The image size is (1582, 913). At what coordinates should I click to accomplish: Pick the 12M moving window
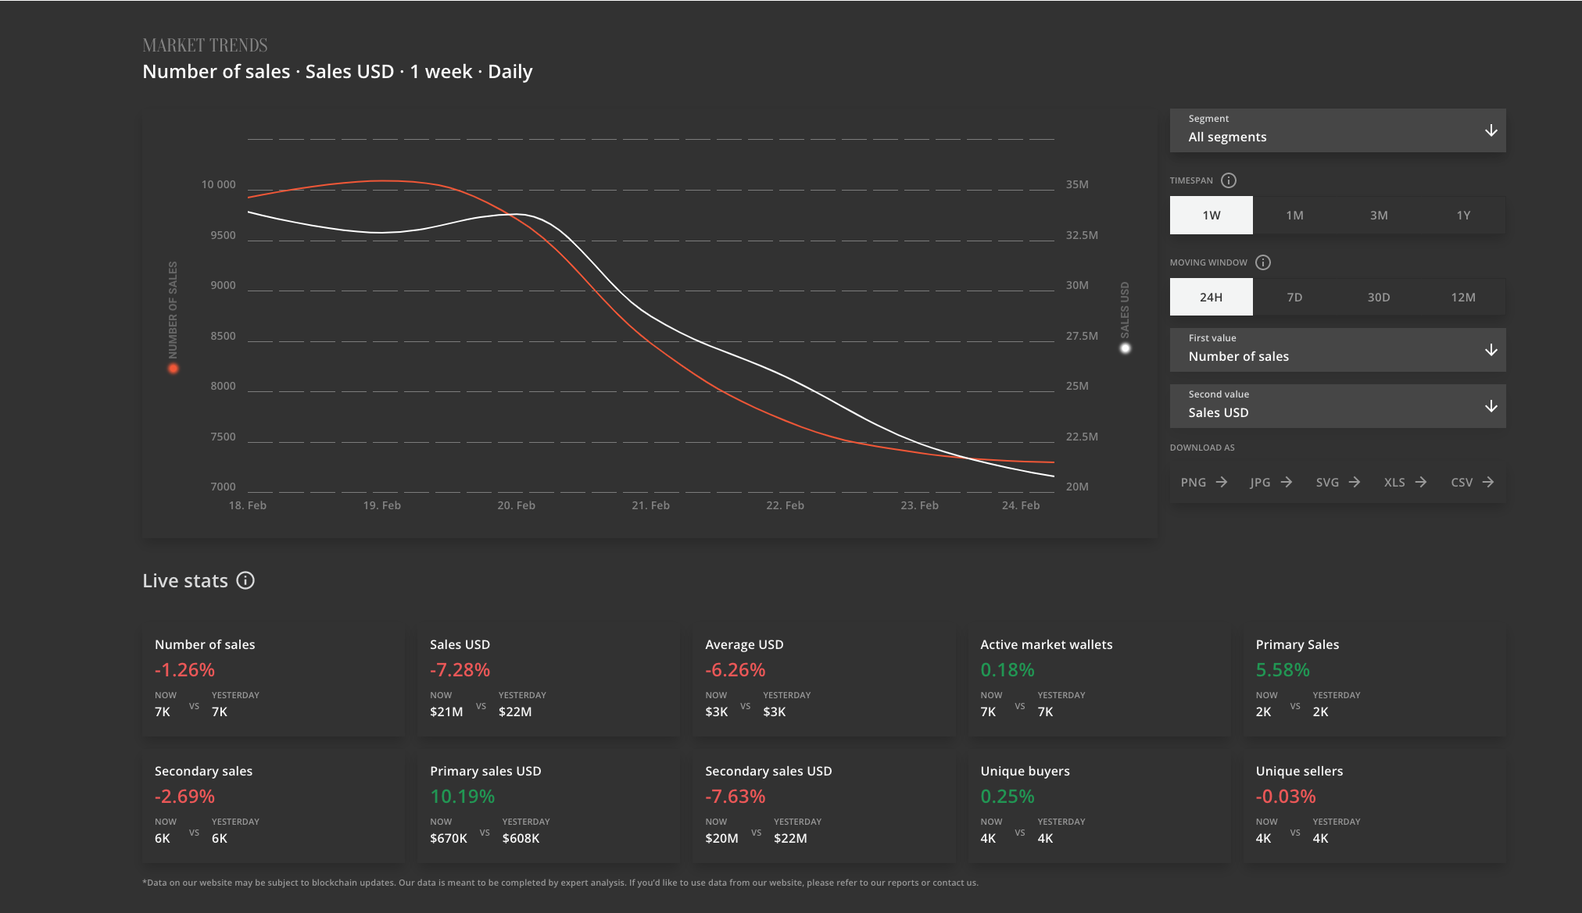point(1463,297)
